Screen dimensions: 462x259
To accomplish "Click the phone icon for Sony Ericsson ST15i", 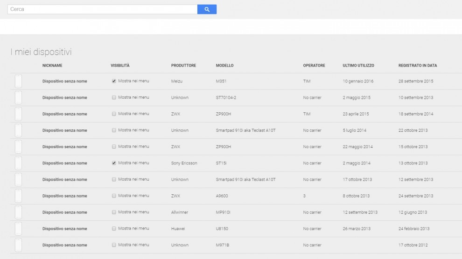I will [x=18, y=164].
